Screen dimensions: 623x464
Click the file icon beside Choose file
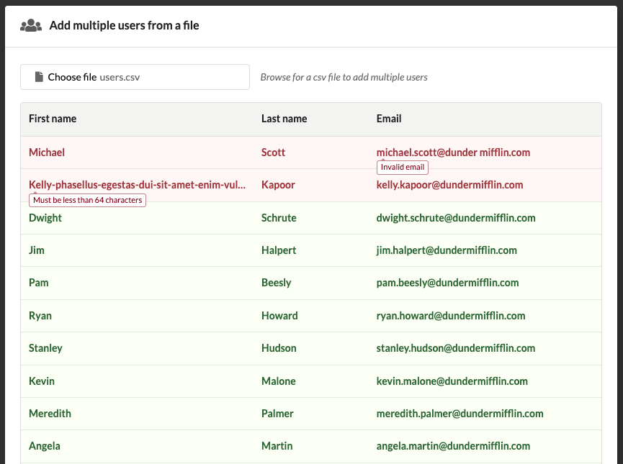point(39,77)
